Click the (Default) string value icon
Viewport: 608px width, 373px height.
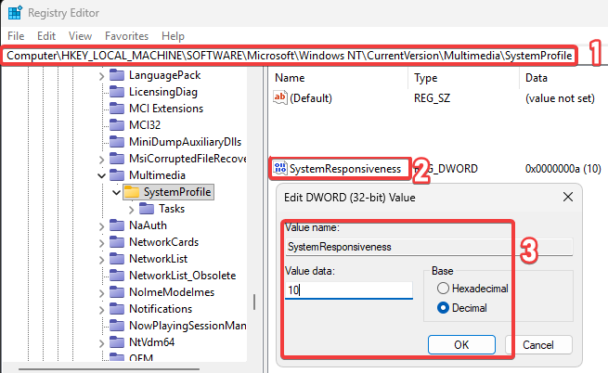tap(280, 97)
